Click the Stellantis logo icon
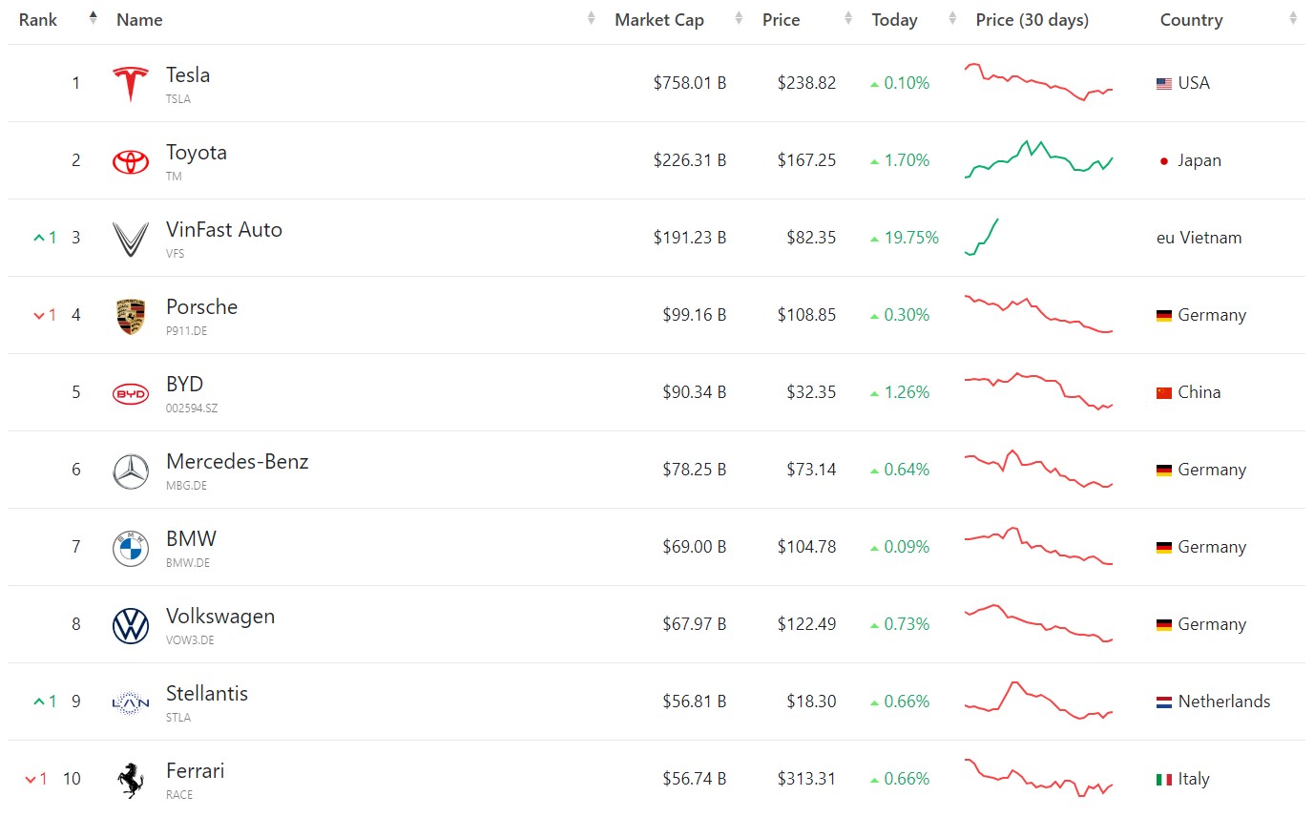1314x817 pixels. point(131,703)
